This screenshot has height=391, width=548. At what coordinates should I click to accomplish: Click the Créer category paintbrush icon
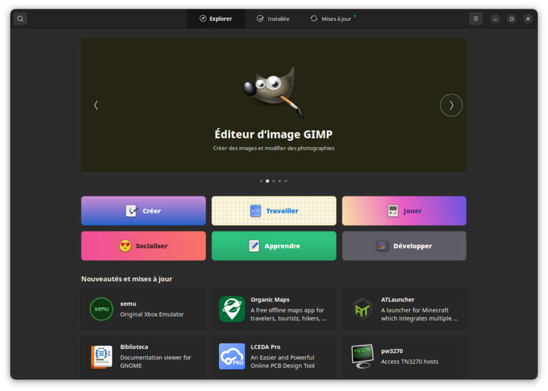coord(132,211)
